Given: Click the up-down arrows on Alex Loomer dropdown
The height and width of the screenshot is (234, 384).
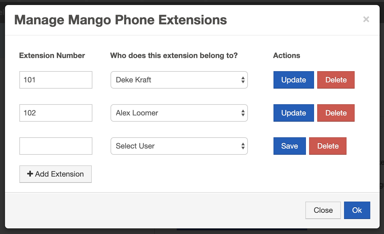Looking at the screenshot, I should pyautogui.click(x=243, y=113).
